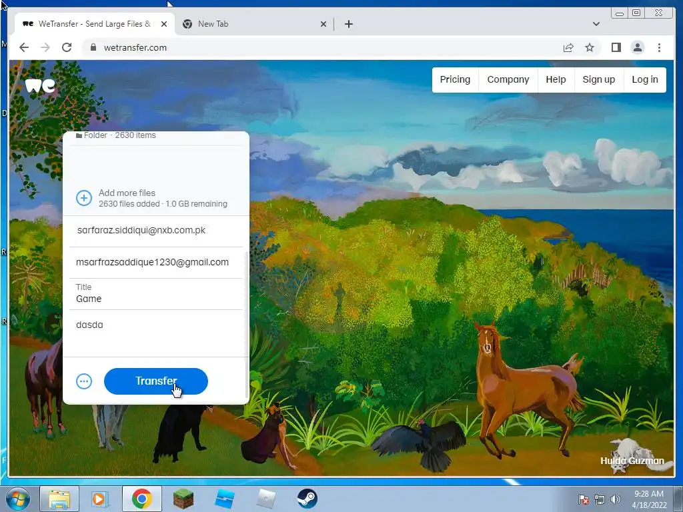This screenshot has height=512, width=683.
Task: Reload the wetransfer.com page
Action: (67, 47)
